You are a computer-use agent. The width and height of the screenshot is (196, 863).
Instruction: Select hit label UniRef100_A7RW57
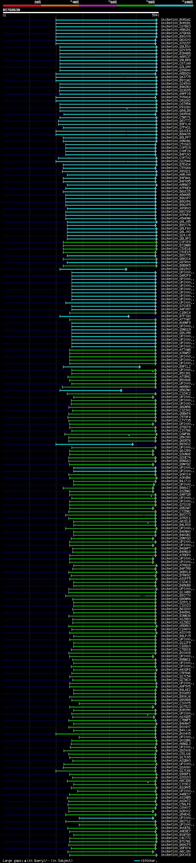click(x=176, y=354)
